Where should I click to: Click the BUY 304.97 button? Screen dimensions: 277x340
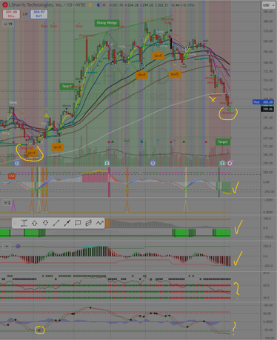coord(39,14)
